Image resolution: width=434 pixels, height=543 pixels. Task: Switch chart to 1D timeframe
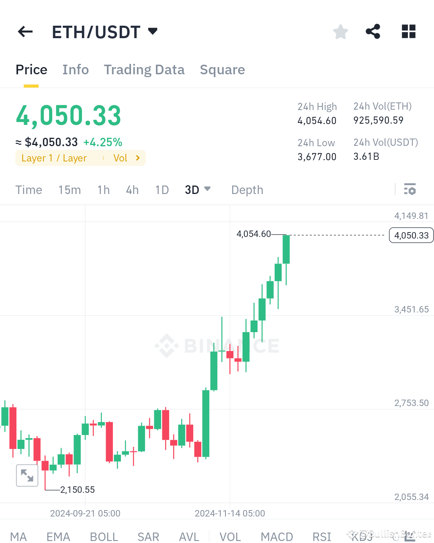[162, 189]
